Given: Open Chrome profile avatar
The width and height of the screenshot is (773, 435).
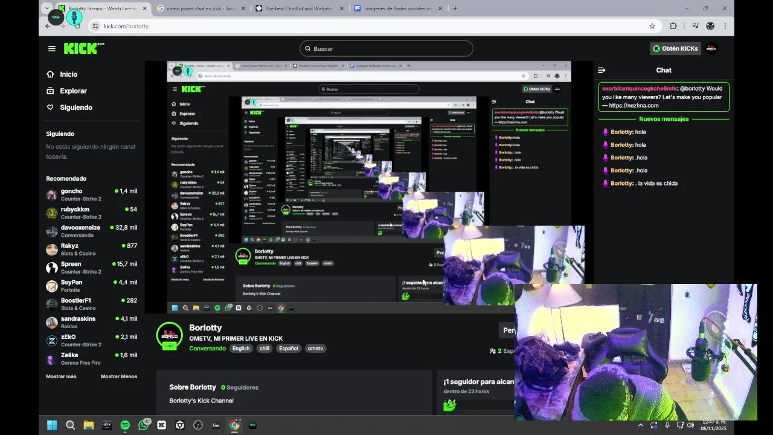Looking at the screenshot, I should point(710,26).
